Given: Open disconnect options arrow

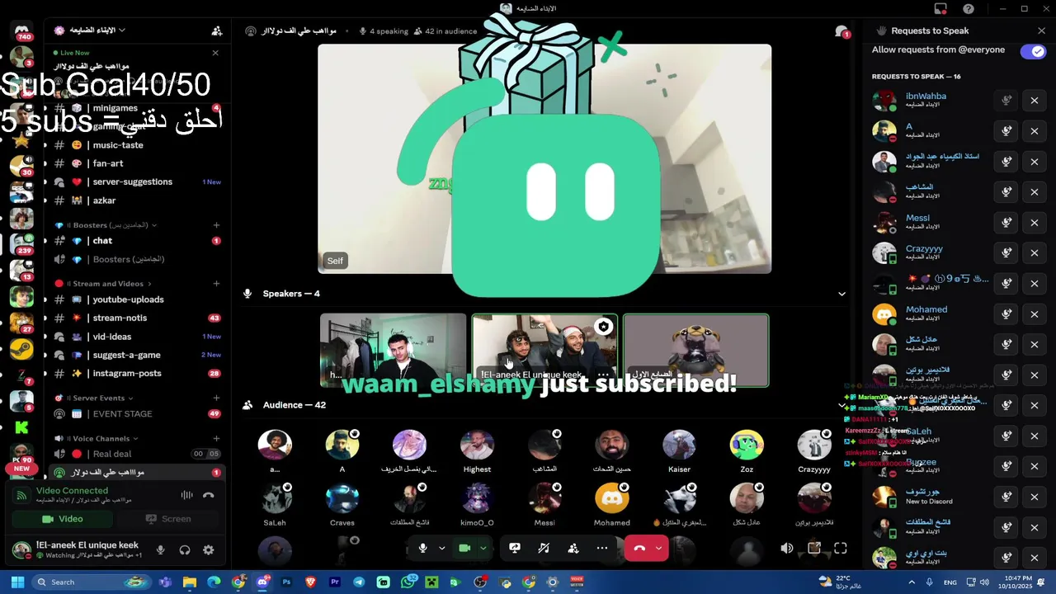Looking at the screenshot, I should (658, 548).
